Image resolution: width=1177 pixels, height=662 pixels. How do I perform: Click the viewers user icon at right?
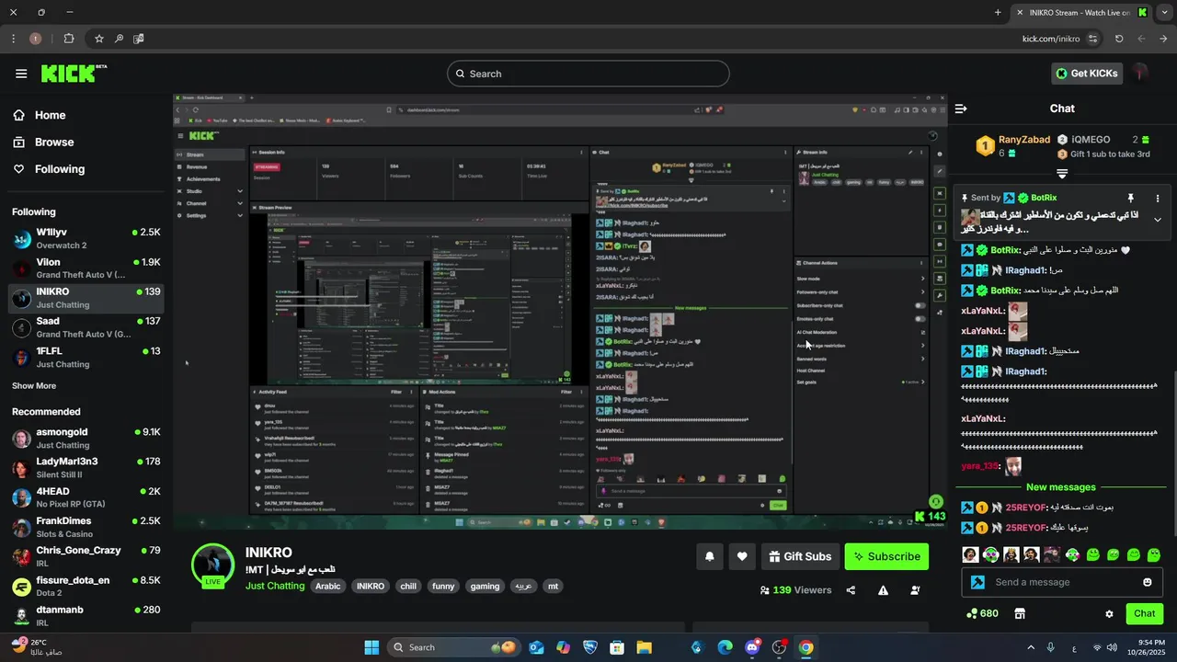coord(916,590)
